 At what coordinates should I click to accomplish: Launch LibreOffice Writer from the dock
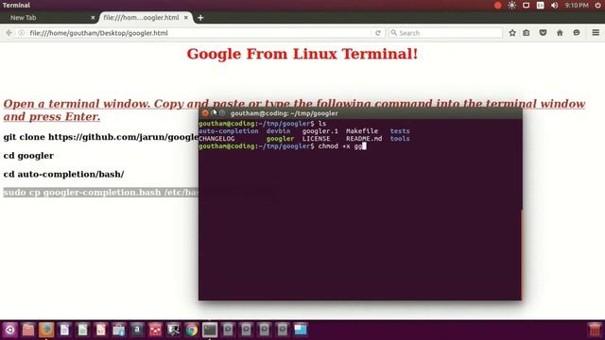tap(64, 330)
